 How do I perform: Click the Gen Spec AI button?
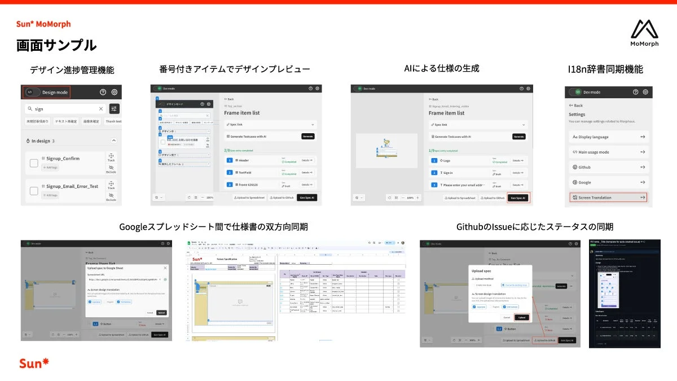pyautogui.click(x=518, y=198)
